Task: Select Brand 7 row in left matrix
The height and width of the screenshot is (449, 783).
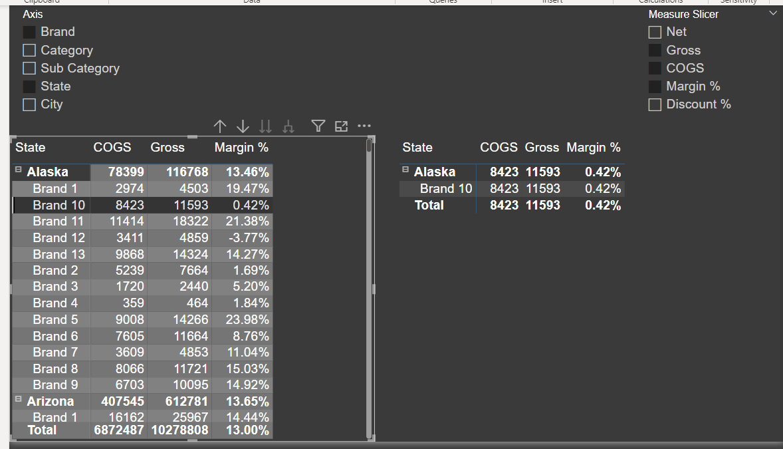Action: (x=142, y=352)
